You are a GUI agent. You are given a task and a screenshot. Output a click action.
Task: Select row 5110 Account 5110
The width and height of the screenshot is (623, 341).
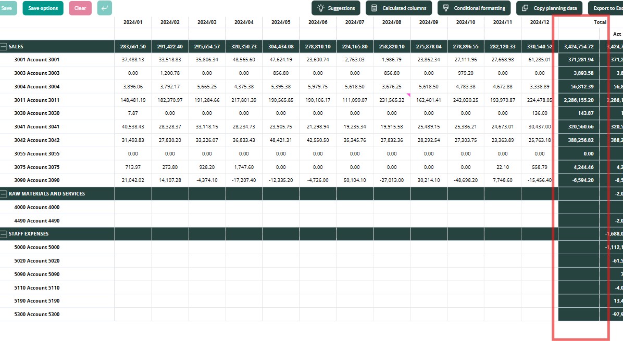click(x=36, y=288)
